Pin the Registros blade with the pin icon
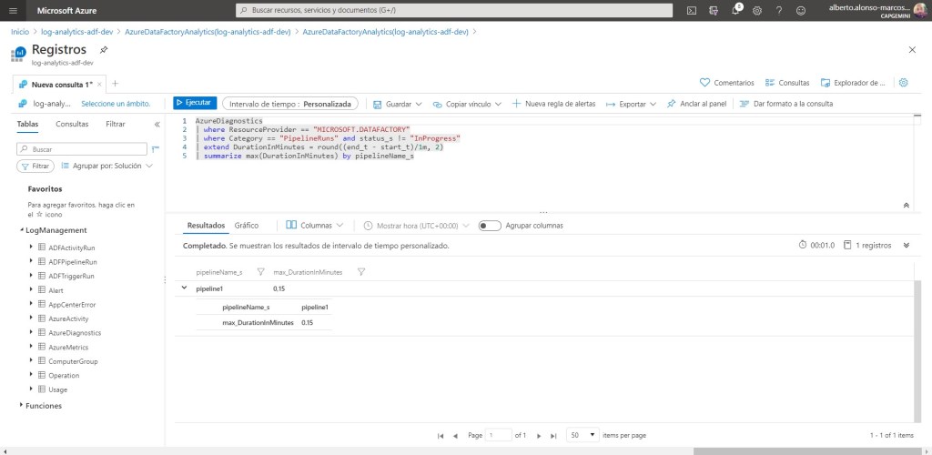This screenshot has width=932, height=455. coord(104,49)
